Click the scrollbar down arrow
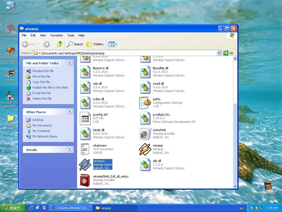 [x=235, y=186]
